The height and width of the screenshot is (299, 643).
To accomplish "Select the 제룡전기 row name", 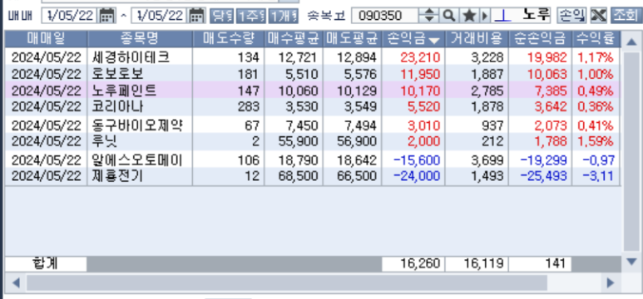I will click(118, 176).
